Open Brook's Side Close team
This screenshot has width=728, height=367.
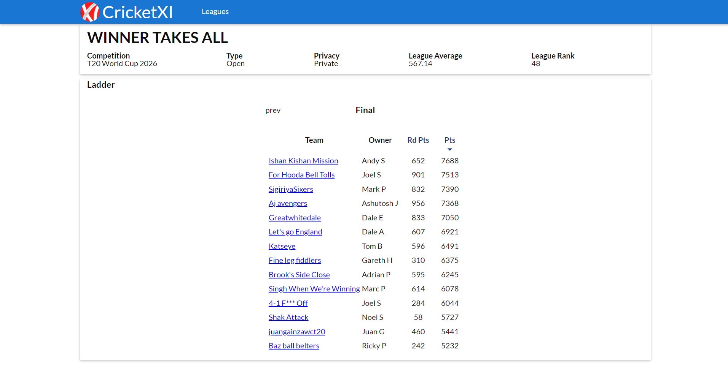pyautogui.click(x=299, y=275)
